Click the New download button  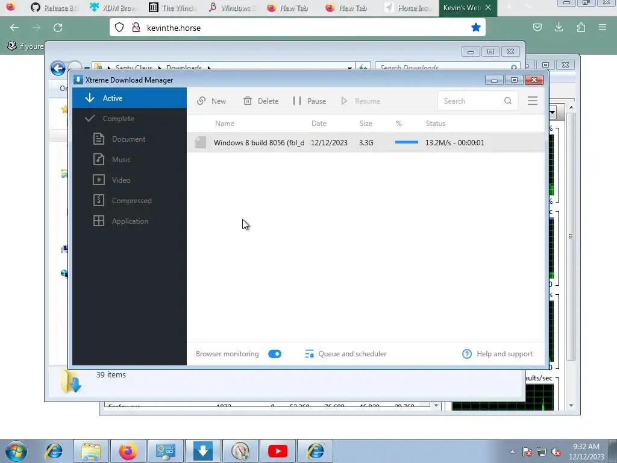(x=211, y=101)
